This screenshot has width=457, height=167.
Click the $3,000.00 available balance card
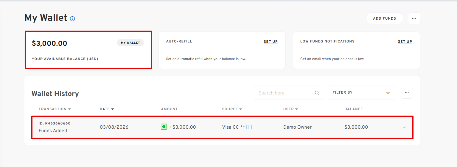point(88,50)
